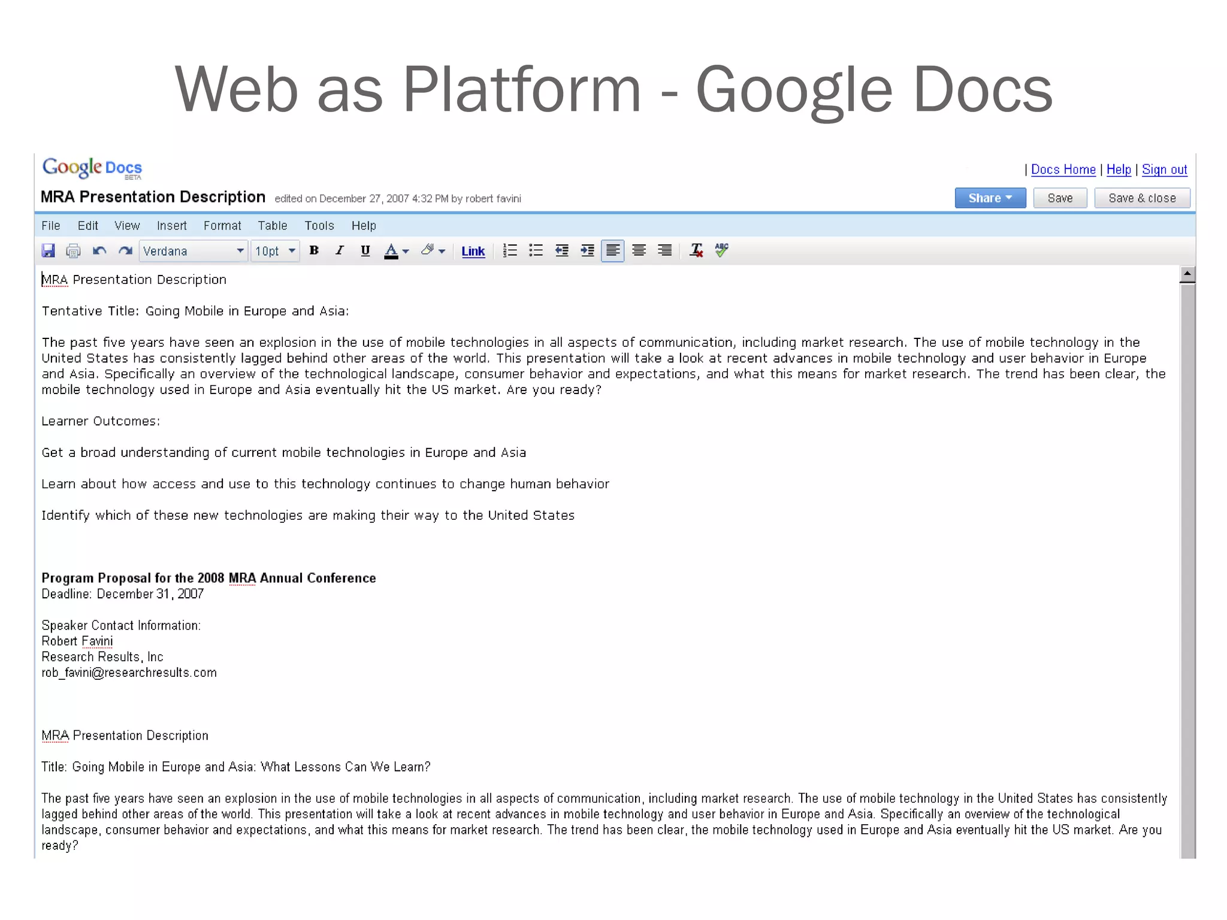Open the File menu
The height and width of the screenshot is (920, 1227).
click(x=51, y=226)
